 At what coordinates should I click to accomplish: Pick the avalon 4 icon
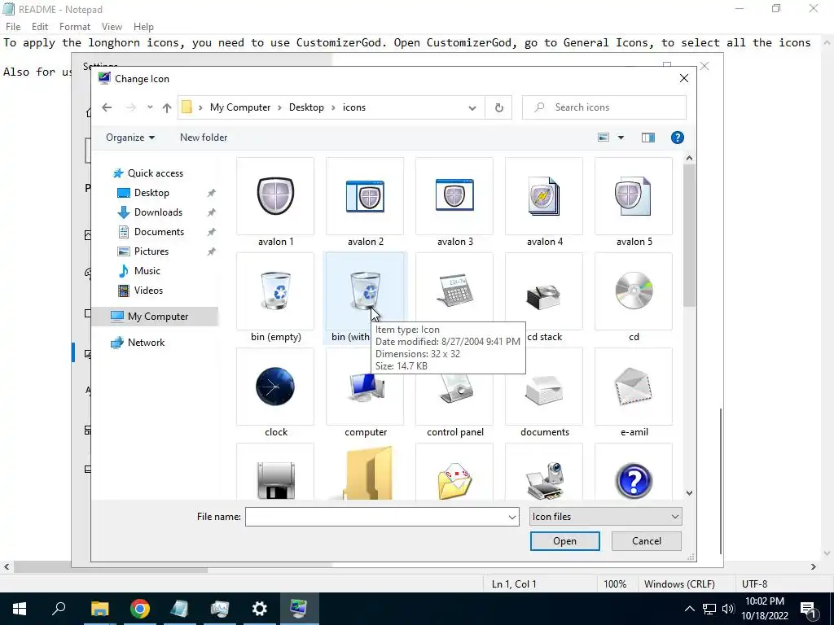point(544,202)
